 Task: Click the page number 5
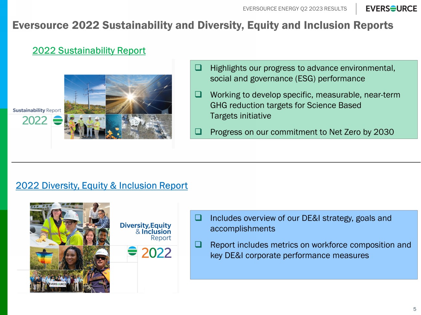[x=415, y=309]
